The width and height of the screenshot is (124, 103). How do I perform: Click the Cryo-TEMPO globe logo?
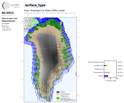click(6, 6)
